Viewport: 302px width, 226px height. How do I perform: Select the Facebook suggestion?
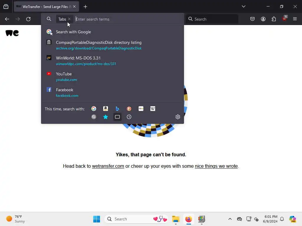[x=112, y=92]
